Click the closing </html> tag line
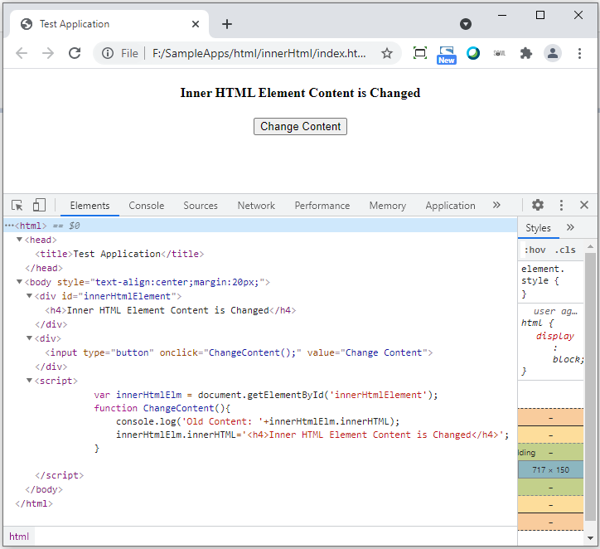 [34, 504]
